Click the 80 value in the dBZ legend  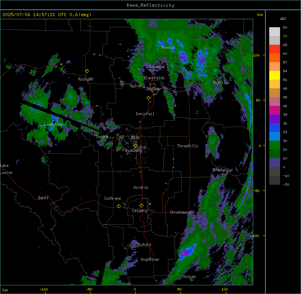(x=285, y=28)
